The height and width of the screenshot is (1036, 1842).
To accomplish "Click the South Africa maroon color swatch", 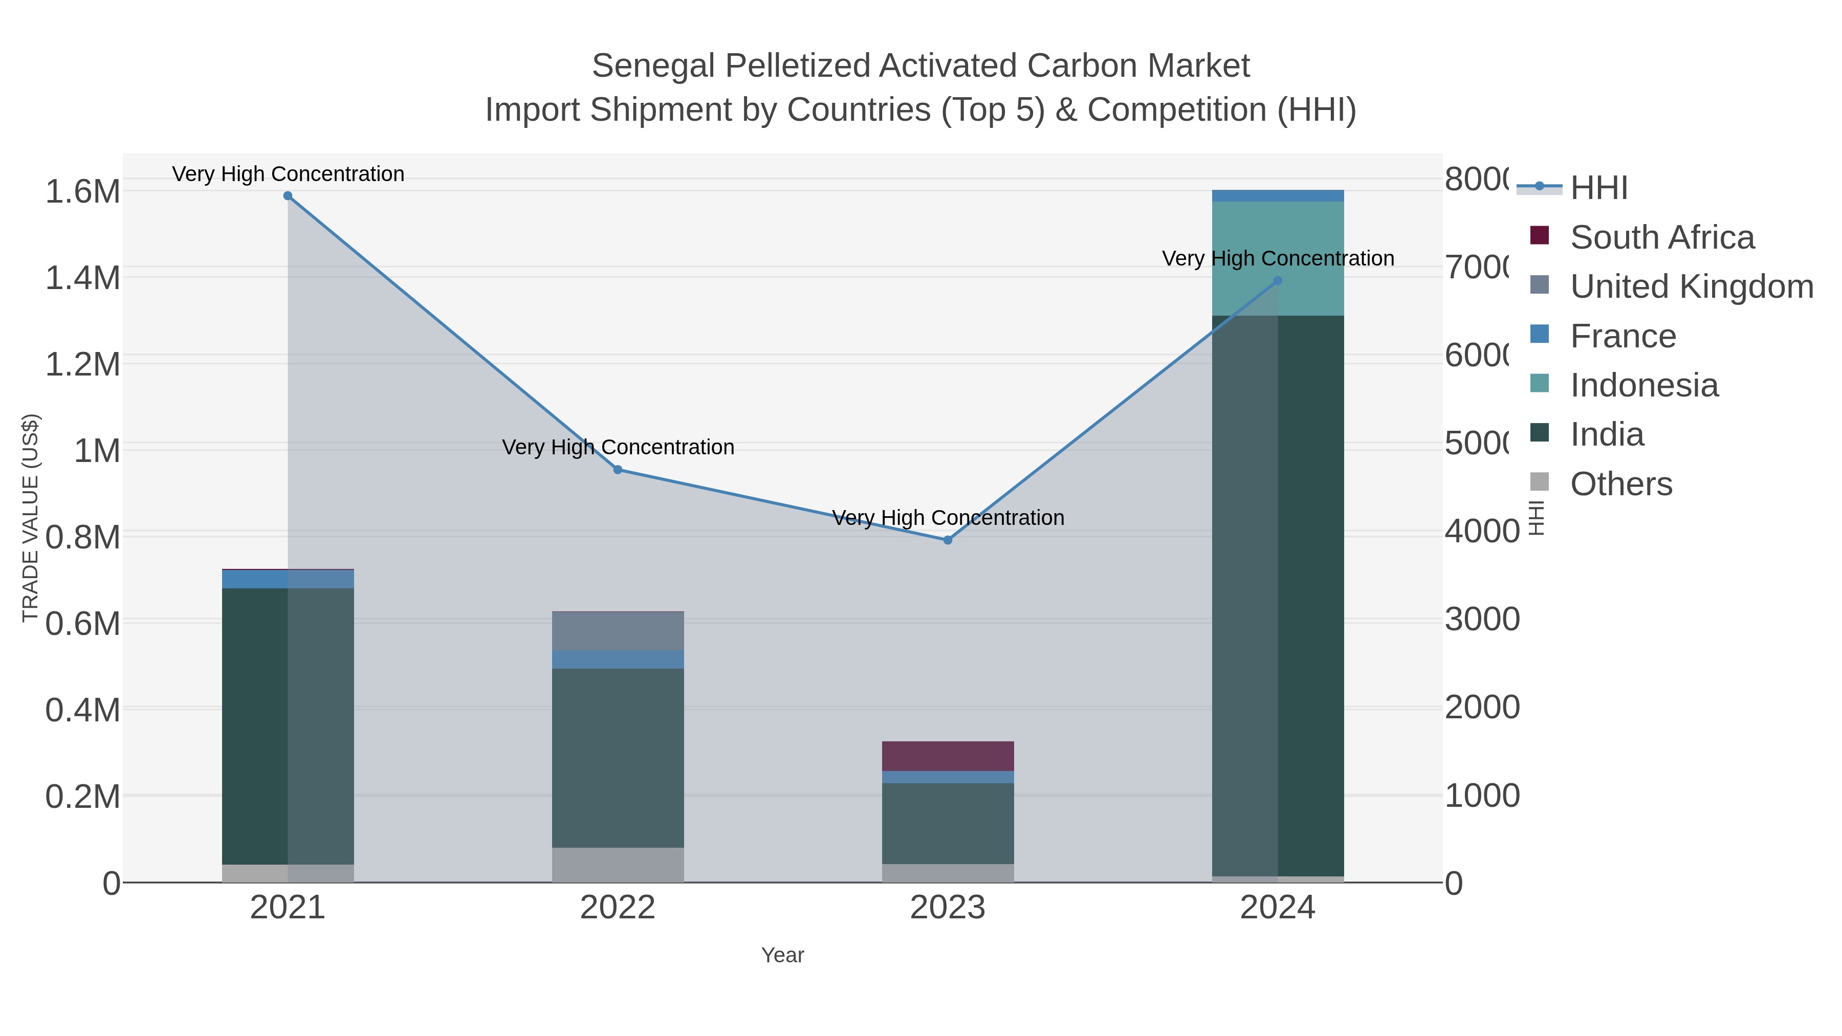I will (1540, 235).
